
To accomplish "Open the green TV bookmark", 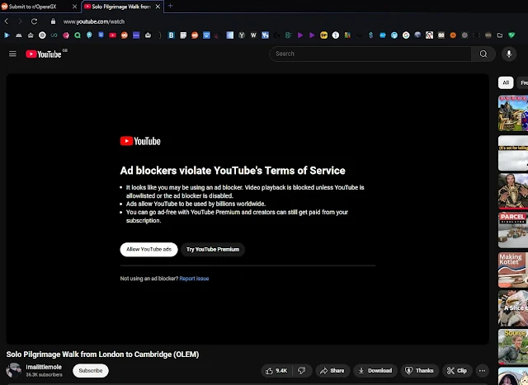I will [511, 35].
